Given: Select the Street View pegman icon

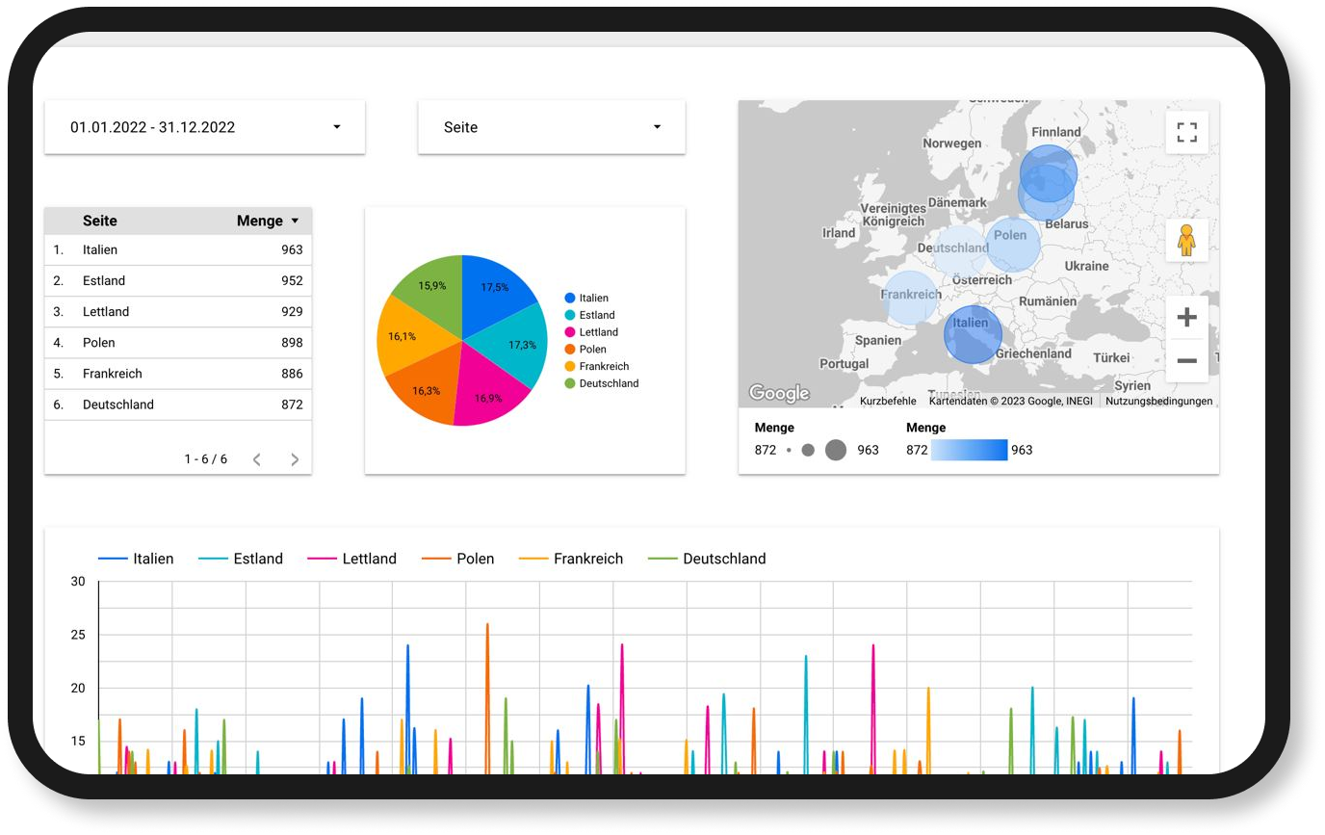Looking at the screenshot, I should (1186, 240).
